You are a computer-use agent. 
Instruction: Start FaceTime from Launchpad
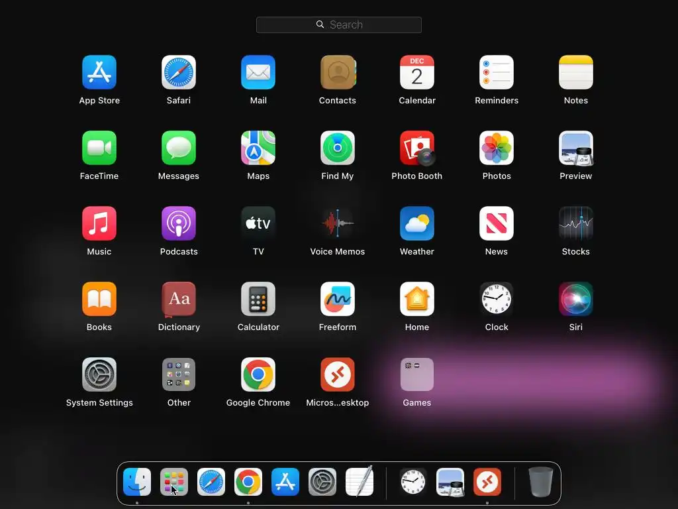click(x=99, y=148)
